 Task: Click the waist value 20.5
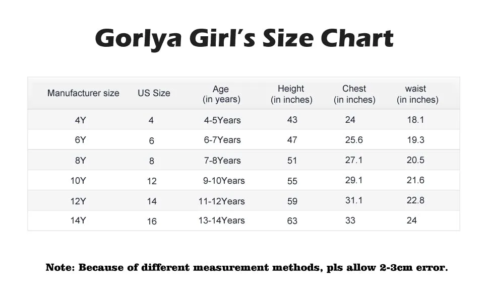[x=416, y=160]
